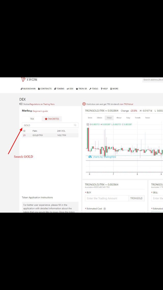Select the 4hour chart interval

point(119,118)
